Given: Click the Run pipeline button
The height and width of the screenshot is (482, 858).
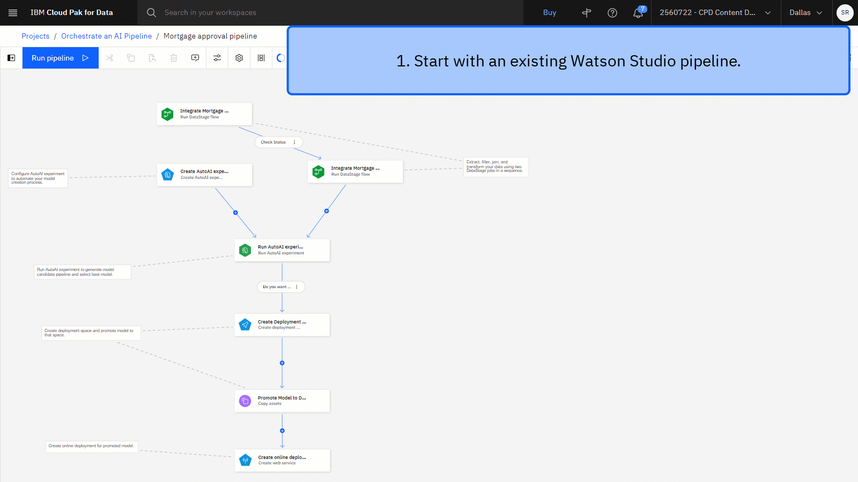Looking at the screenshot, I should 60,58.
